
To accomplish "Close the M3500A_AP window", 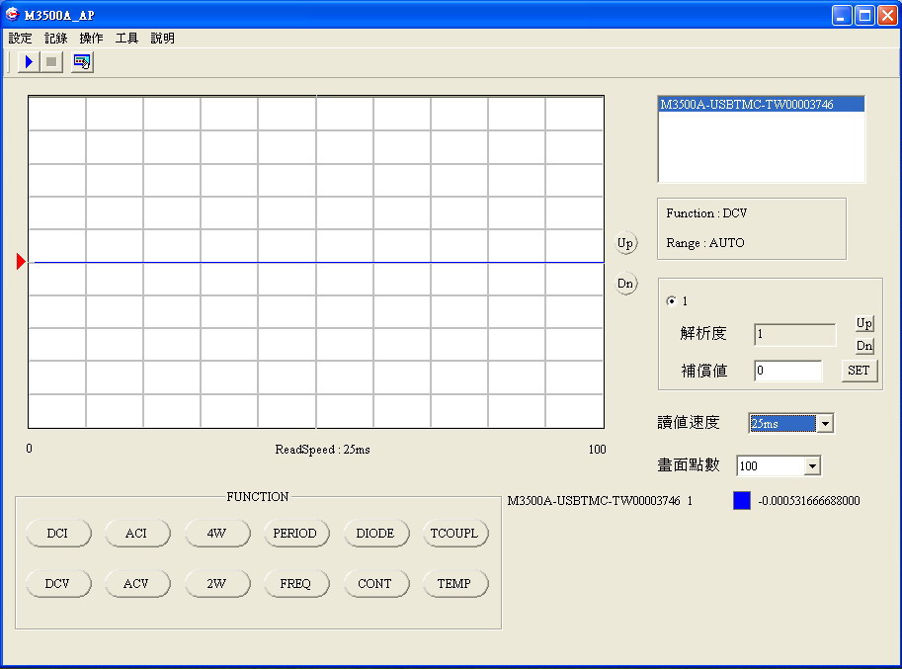I will [887, 15].
